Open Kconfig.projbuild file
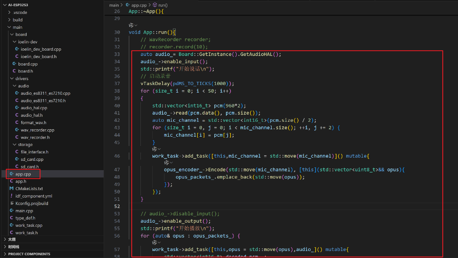This screenshot has height=258, width=458. [32, 203]
